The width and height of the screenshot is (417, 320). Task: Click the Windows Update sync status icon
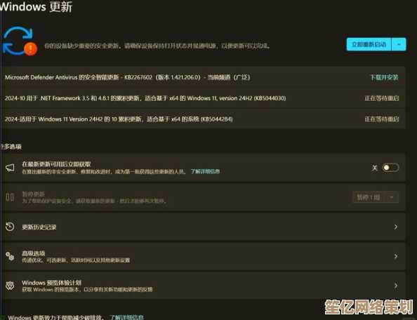point(20,41)
